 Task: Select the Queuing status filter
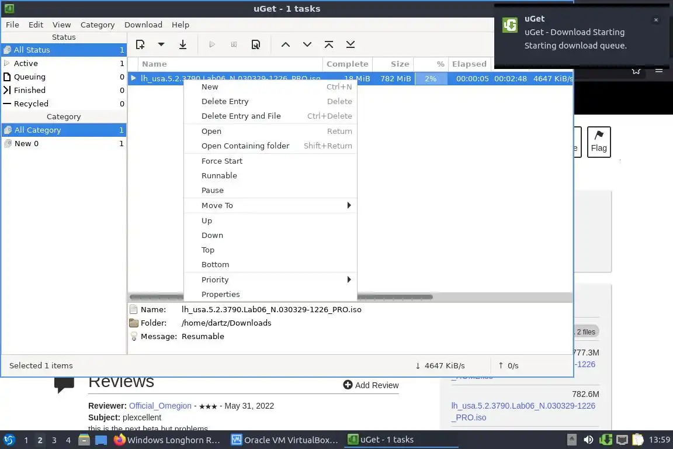click(64, 77)
